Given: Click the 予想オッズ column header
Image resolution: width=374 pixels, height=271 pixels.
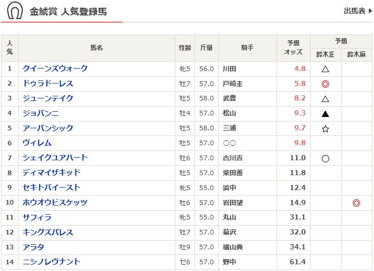Looking at the screenshot, I should pos(293,48).
